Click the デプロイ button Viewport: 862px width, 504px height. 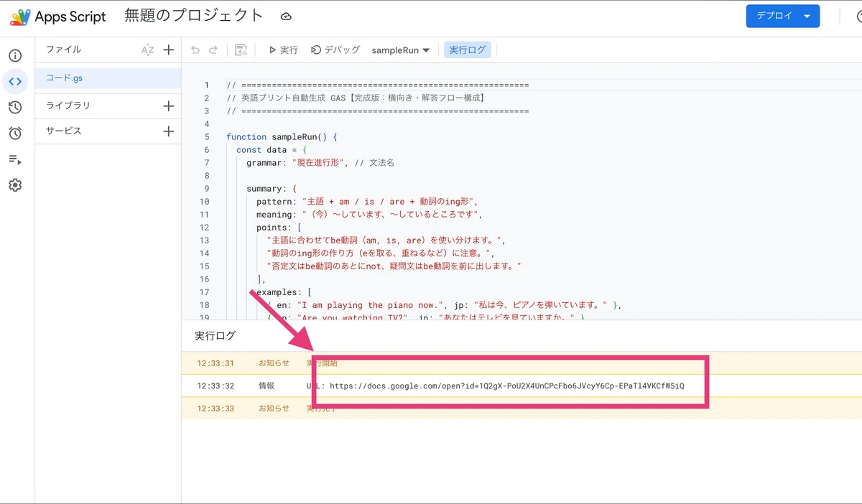tap(783, 16)
